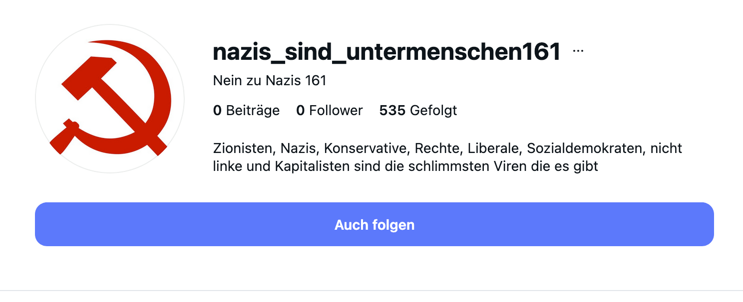
Task: Click the first line of bio text
Action: click(x=447, y=149)
